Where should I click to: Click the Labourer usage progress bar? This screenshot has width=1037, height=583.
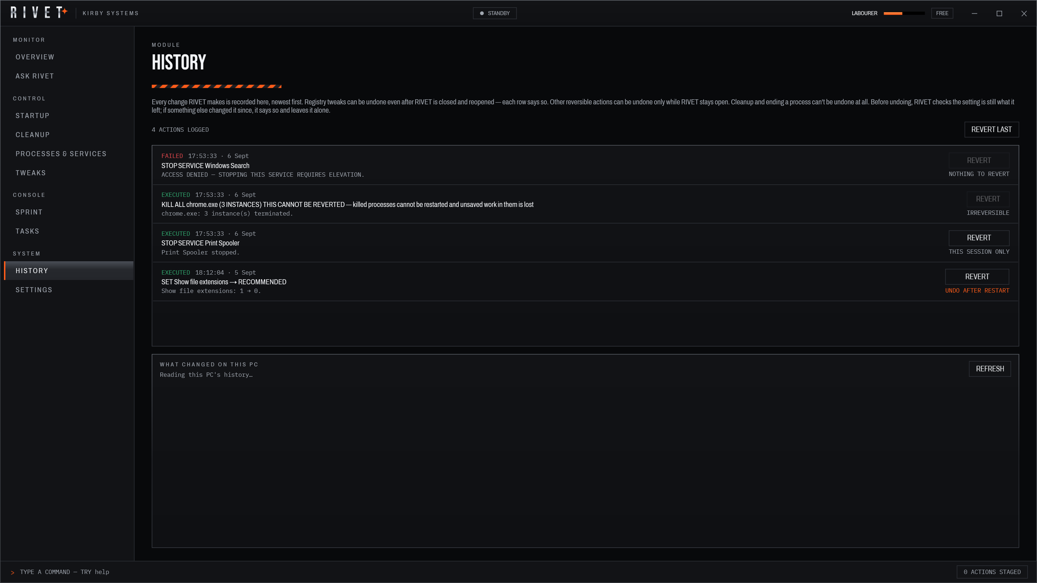(904, 13)
